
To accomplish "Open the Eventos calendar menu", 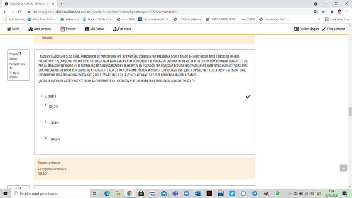I will [68, 29].
